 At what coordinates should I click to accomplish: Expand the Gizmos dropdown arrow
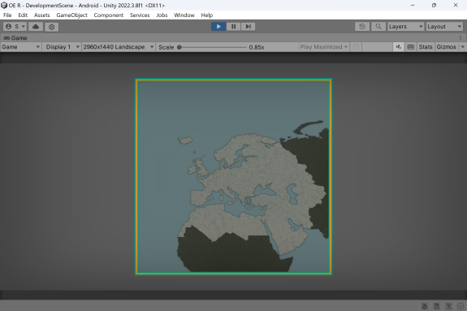click(462, 47)
